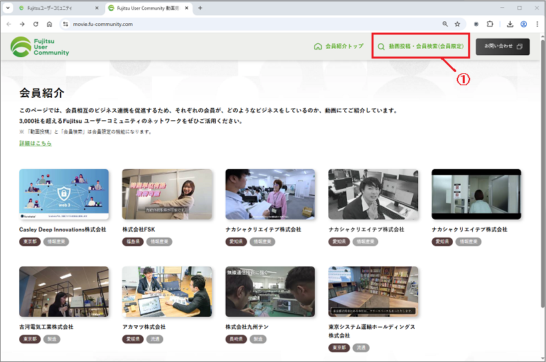Open the tab search dropdown arrow
Image resolution: width=546 pixels, height=362 pixels.
[8, 8]
